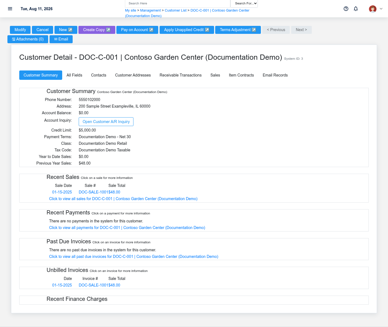Click the Credit Limit value $5,000.00
Screen dimensions: 388x327
pos(87,130)
